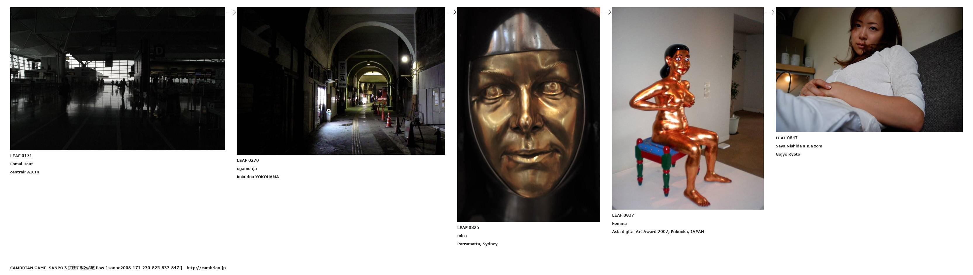Click the arrow after the bronze mask photo
The width and height of the screenshot is (973, 275).
pyautogui.click(x=606, y=12)
